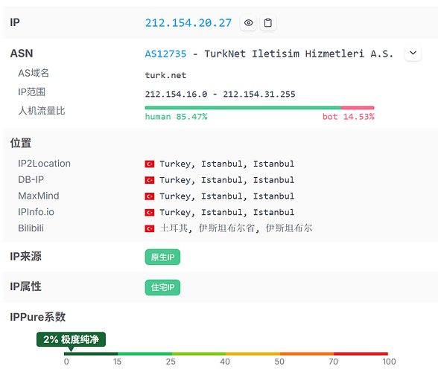Click the TurkNet Iletisim Hizmetleri A.S. name
Viewport: 438px width, 372px height.
(299, 54)
